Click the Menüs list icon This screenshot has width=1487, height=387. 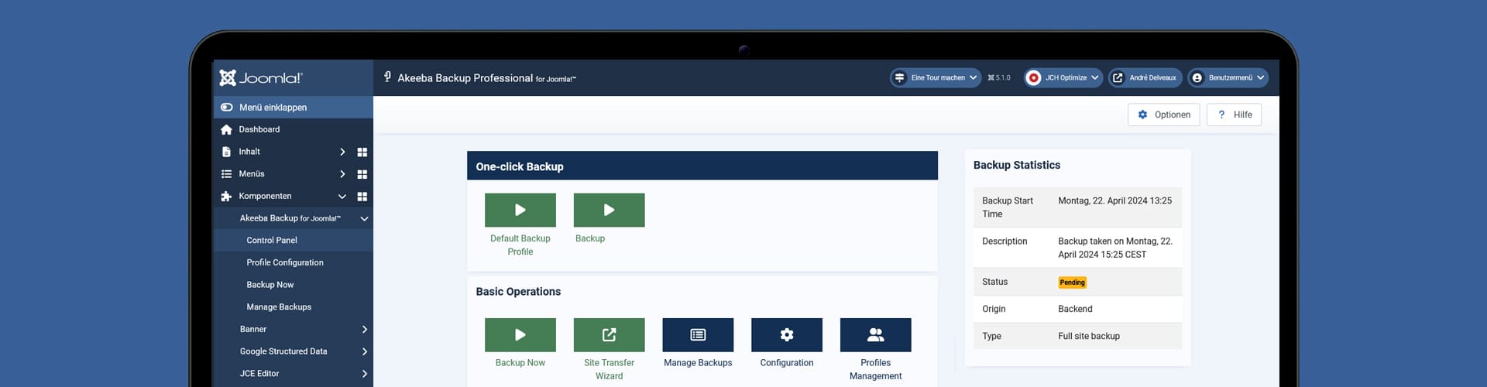(226, 174)
